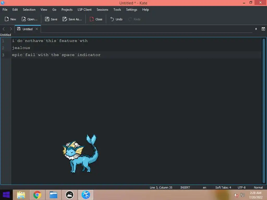Image resolution: width=267 pixels, height=200 pixels.
Task: Open the Windows Start button
Action: point(6,195)
